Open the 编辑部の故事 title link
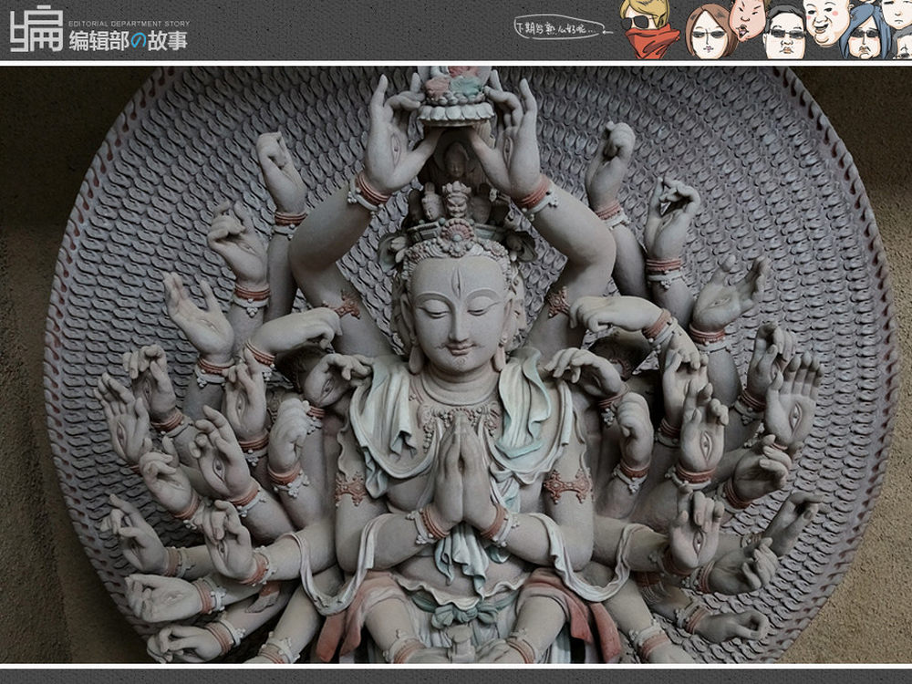Viewport: 912px width, 684px height. click(129, 41)
